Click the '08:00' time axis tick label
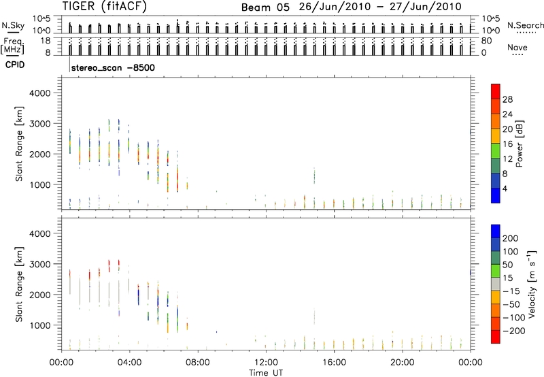Image resolution: width=544 pixels, height=377 pixels. [198, 363]
